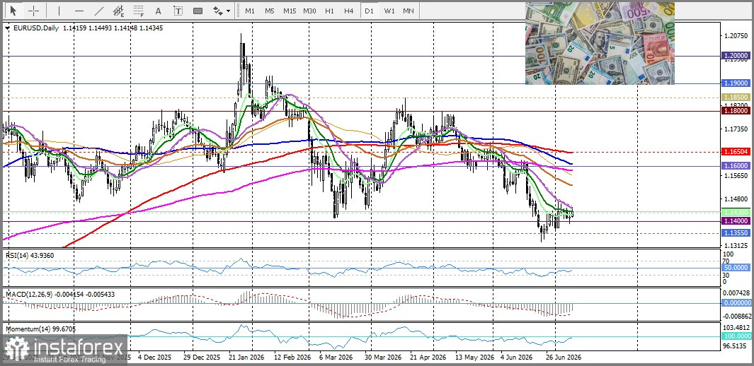The width and height of the screenshot is (754, 366).
Task: Select the cursor arrow tool
Action: click(13, 11)
